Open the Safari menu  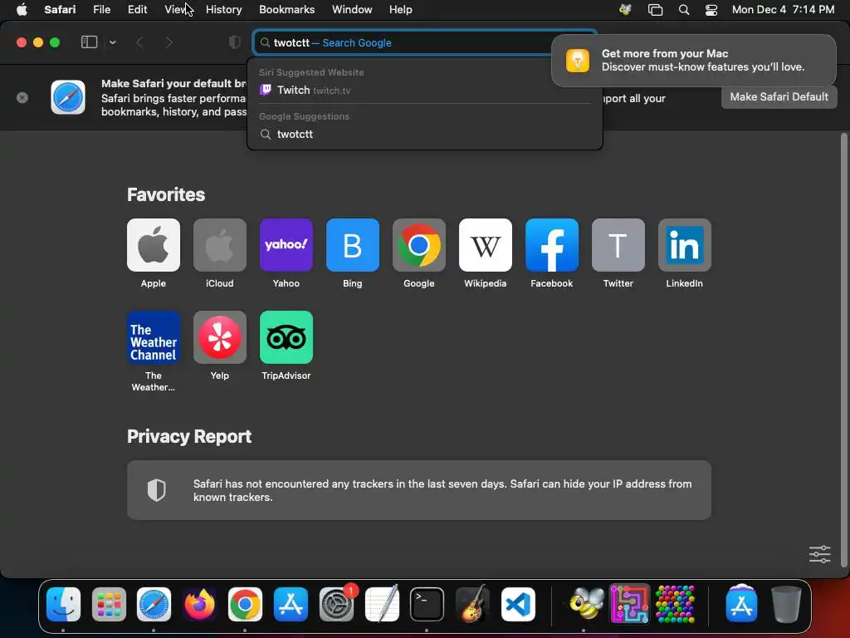click(x=60, y=9)
